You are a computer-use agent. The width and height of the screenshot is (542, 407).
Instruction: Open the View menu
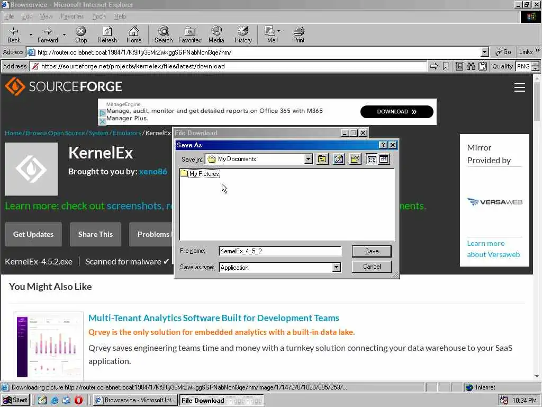click(x=46, y=16)
